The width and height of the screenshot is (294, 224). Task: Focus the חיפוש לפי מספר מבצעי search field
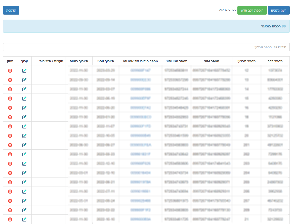(146, 47)
